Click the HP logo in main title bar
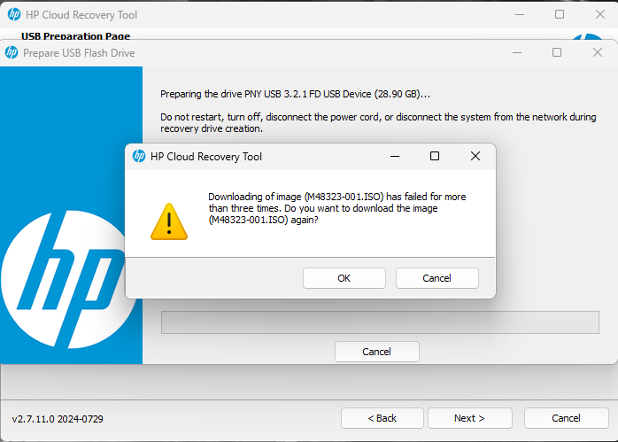 (14, 15)
